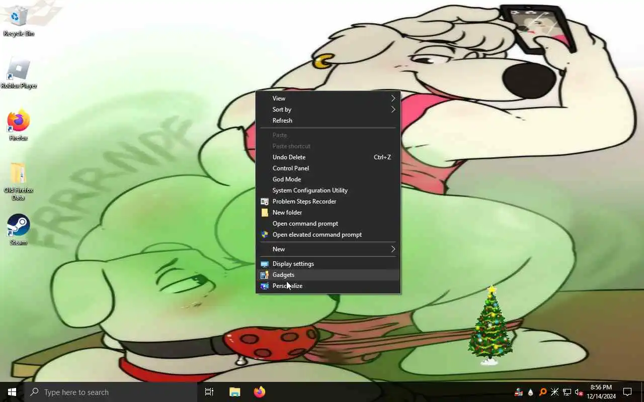Open the network status tray icon
Viewport: 644px width, 402px height.
pyautogui.click(x=567, y=392)
